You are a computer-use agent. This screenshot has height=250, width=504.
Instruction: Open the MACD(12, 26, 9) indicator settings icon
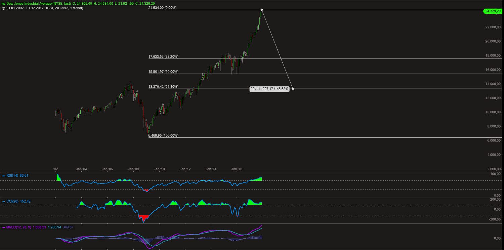pos(19,227)
